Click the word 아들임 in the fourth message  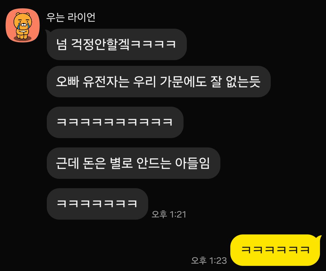click(192, 163)
